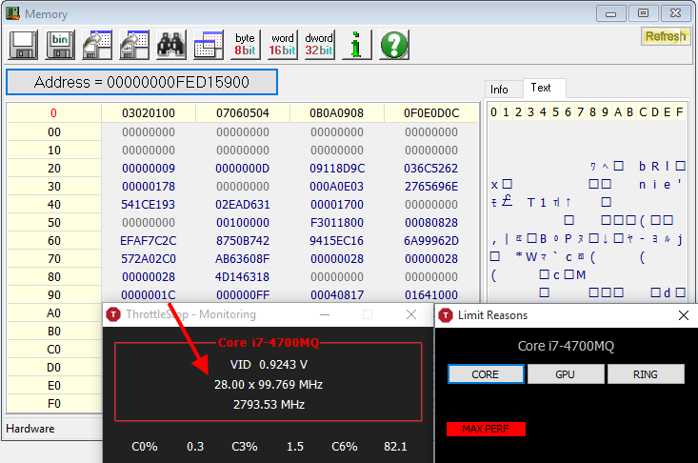Click row header 60 in memory table

click(x=53, y=240)
